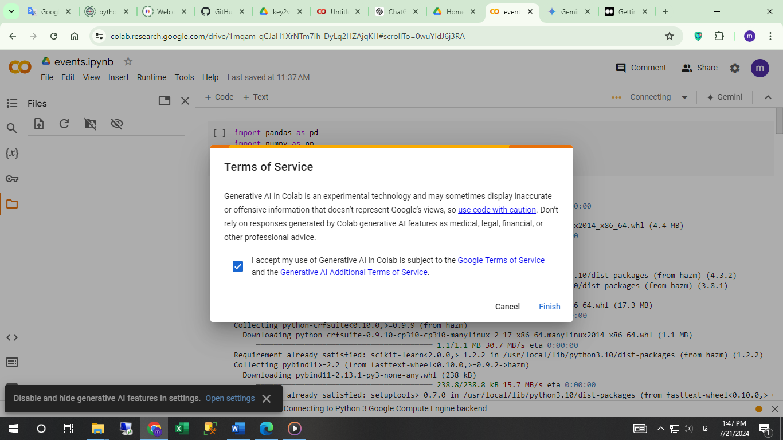Viewport: 783px width, 440px height.
Task: Open the Edit menu
Action: [68, 77]
